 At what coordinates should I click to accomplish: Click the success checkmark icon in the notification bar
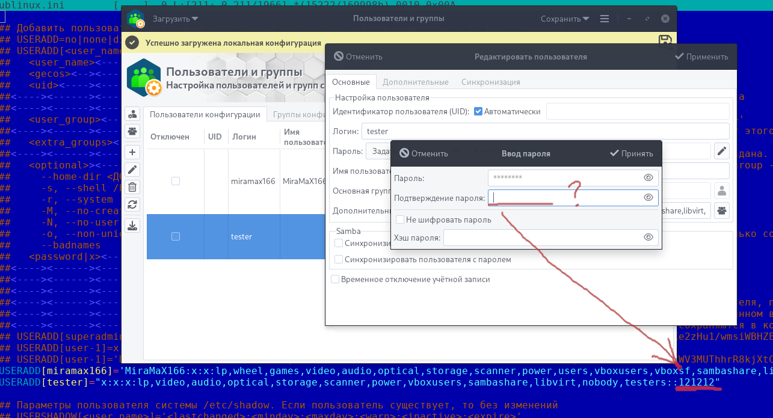pos(132,43)
